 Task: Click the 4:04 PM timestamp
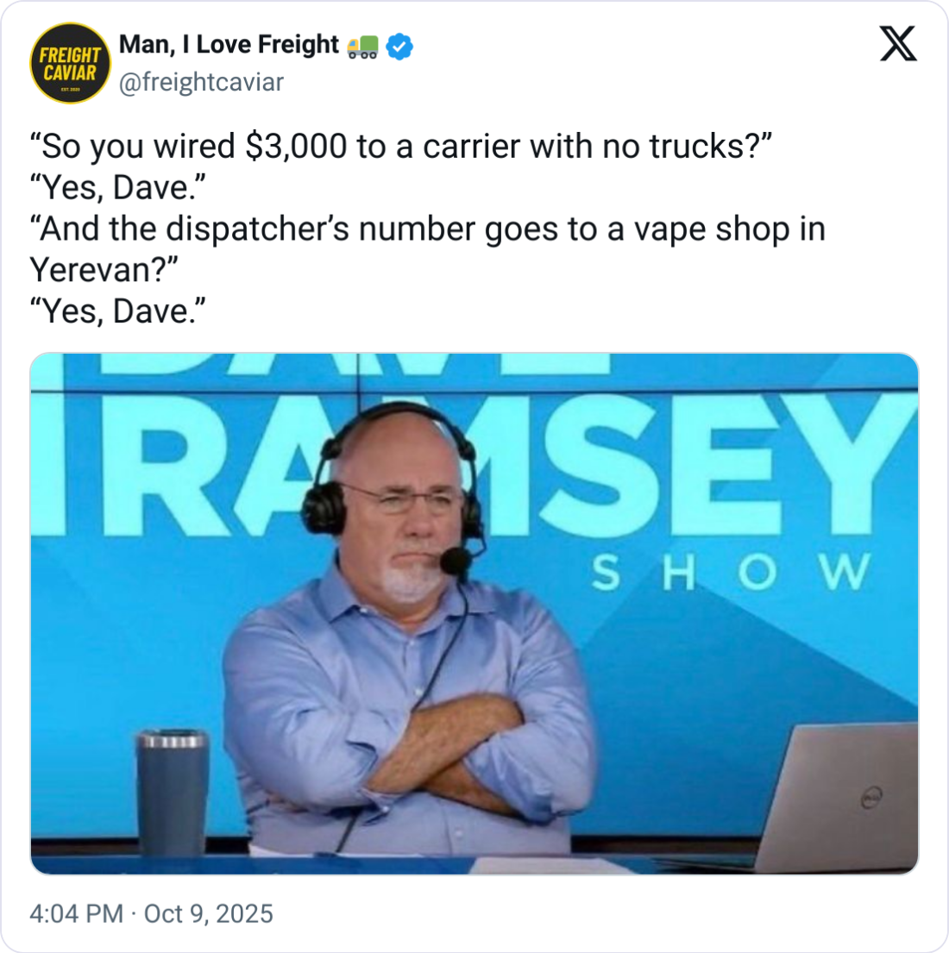[x=77, y=913]
